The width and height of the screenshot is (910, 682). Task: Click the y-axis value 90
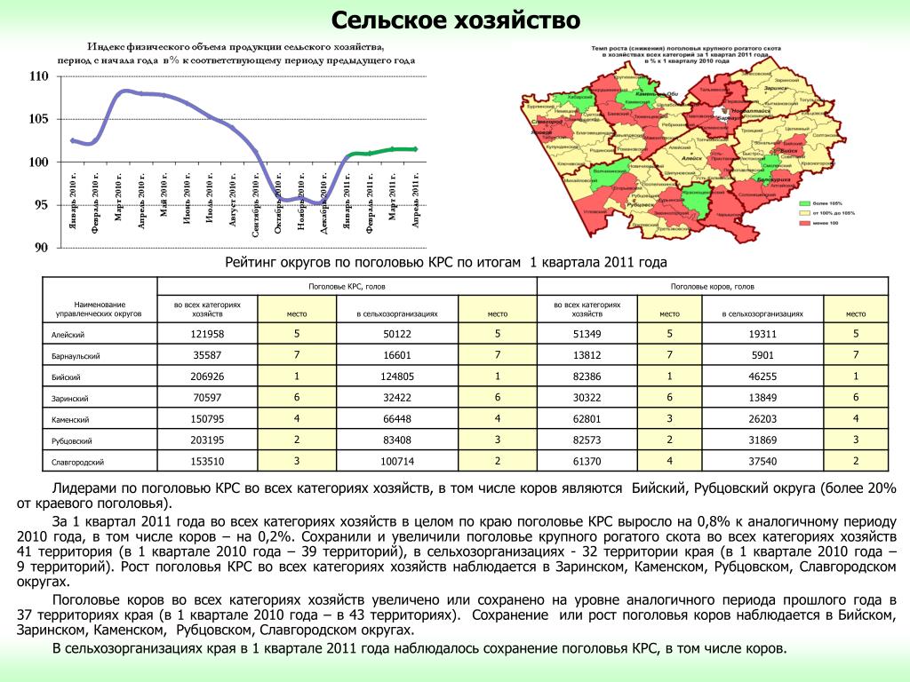click(41, 248)
